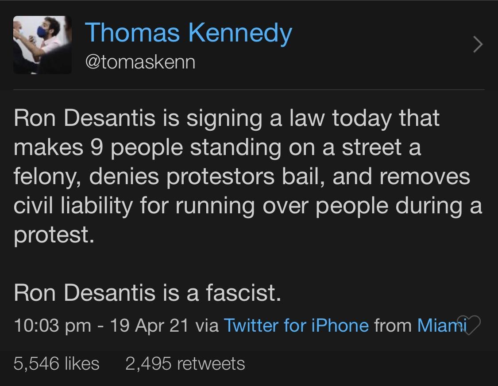Click the 19 Apr 21 date

click(x=150, y=325)
